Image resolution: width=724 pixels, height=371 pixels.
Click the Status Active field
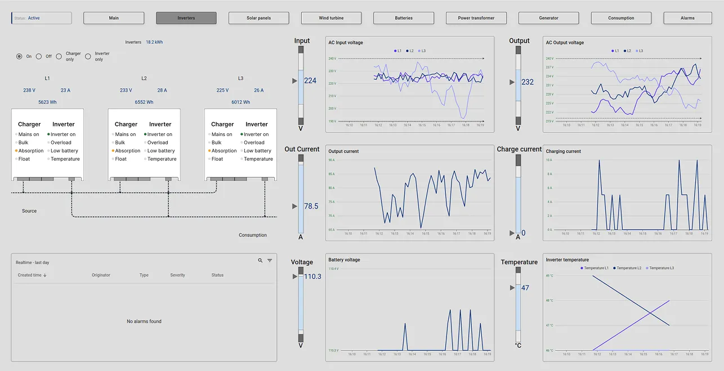pos(42,18)
